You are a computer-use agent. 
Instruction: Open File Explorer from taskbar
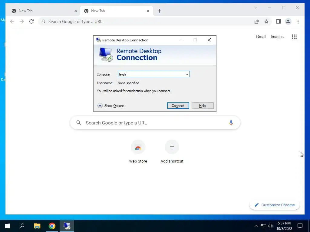[x=37, y=226]
